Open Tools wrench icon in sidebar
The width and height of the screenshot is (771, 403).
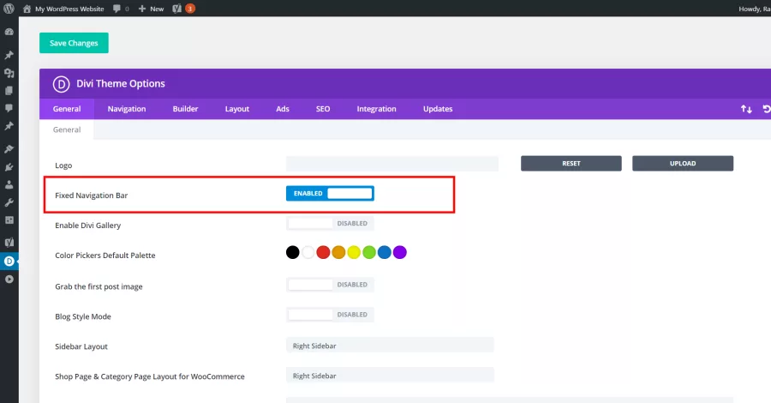coord(9,202)
